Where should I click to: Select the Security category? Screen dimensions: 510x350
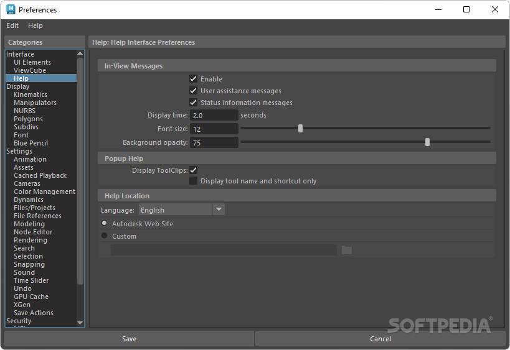point(19,321)
